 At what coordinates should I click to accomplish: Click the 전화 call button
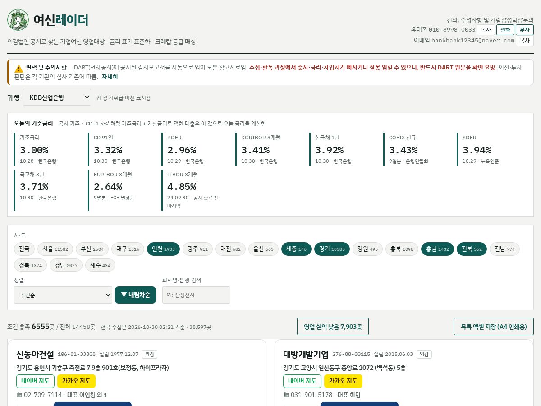tap(505, 30)
